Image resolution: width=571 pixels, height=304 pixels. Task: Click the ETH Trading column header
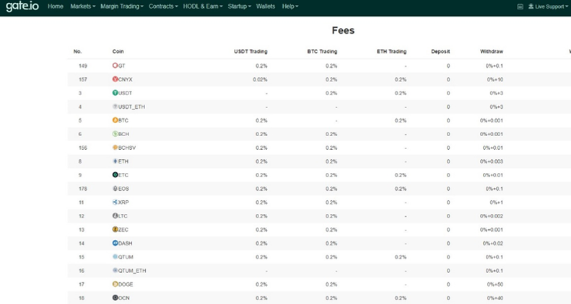(391, 52)
